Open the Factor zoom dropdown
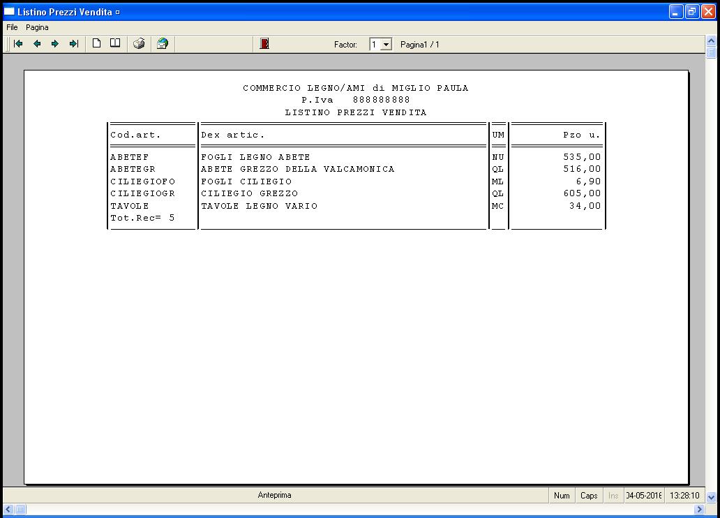This screenshot has width=720, height=518. coord(387,45)
